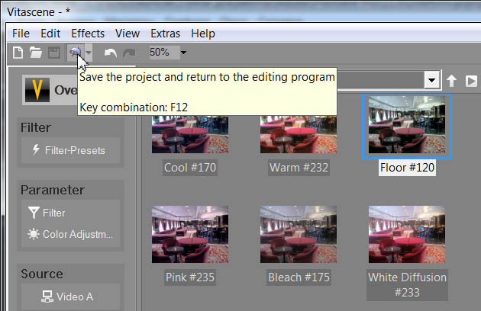
Task: Open Color Adjustment parameter
Action: coord(70,234)
